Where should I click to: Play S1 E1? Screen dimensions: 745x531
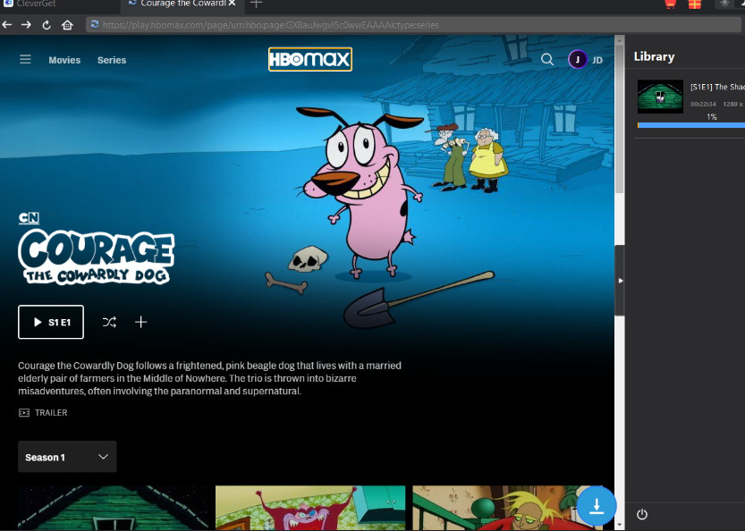(51, 322)
